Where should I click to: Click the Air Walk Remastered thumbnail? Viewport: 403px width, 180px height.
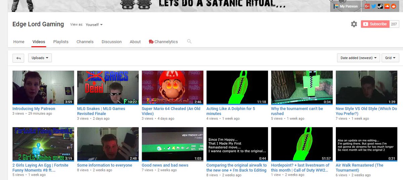tap(366, 144)
